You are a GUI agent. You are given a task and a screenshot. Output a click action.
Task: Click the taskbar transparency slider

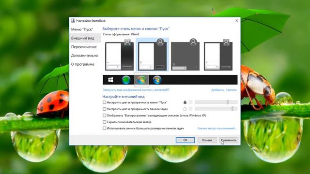pos(217,108)
